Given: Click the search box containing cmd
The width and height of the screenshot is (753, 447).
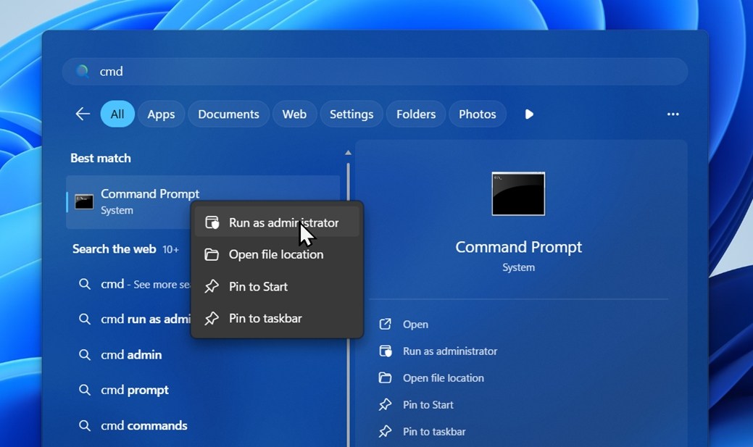Looking at the screenshot, I should (375, 72).
